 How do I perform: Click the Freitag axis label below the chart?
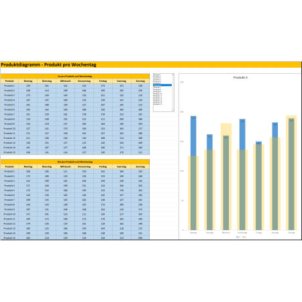coord(258,233)
